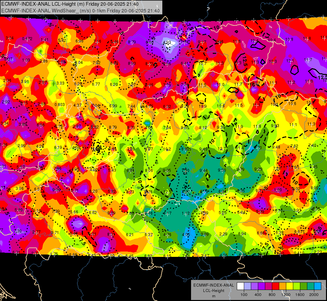Click the orange legend swatch
The height and width of the screenshot is (301, 327).
(283, 286)
